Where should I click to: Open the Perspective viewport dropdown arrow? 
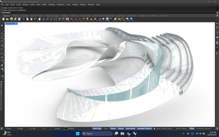(x=17, y=23)
